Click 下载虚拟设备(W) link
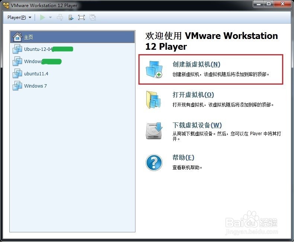294x242 pixels. (x=197, y=125)
